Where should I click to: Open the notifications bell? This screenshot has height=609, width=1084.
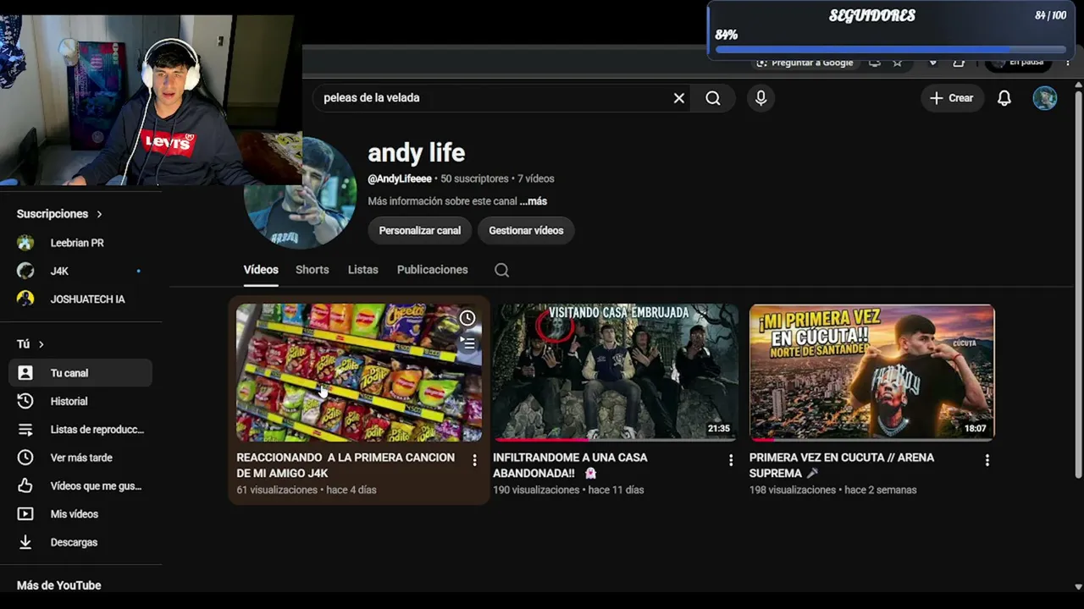click(1004, 98)
